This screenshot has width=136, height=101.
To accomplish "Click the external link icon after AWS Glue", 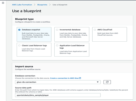I will pyautogui.click(x=80, y=78).
